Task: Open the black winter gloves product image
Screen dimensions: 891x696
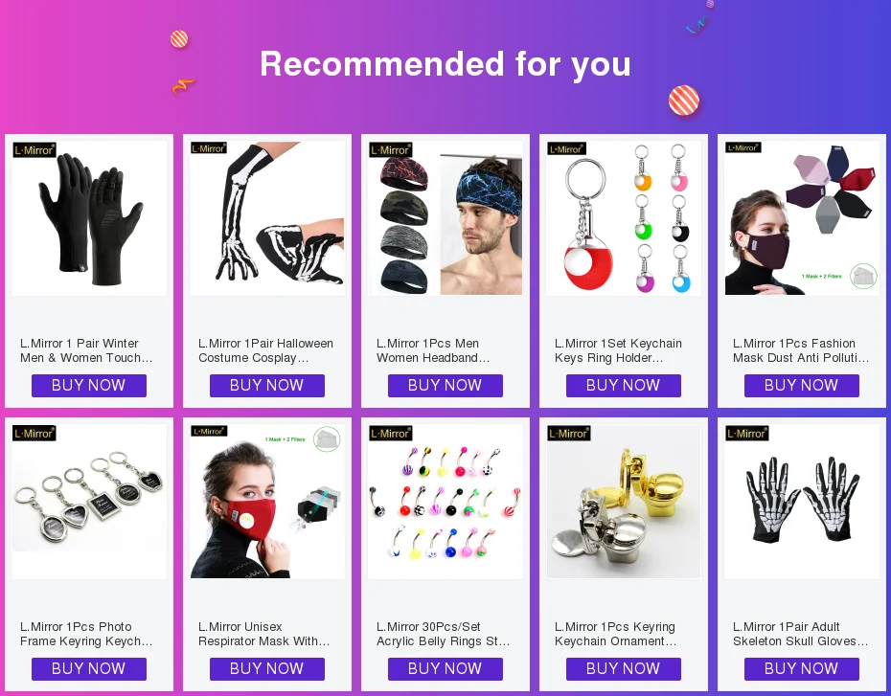Action: 89,218
